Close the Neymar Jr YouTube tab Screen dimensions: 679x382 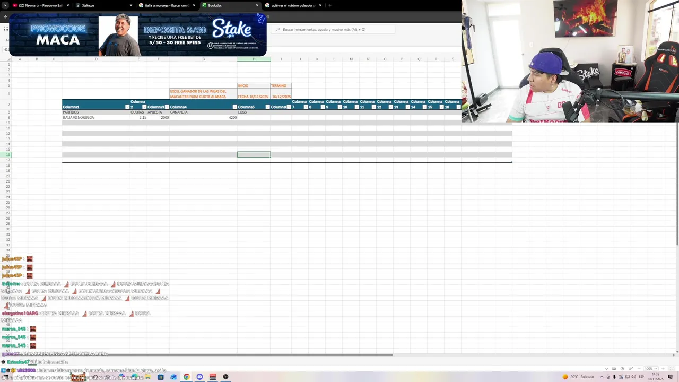[68, 5]
